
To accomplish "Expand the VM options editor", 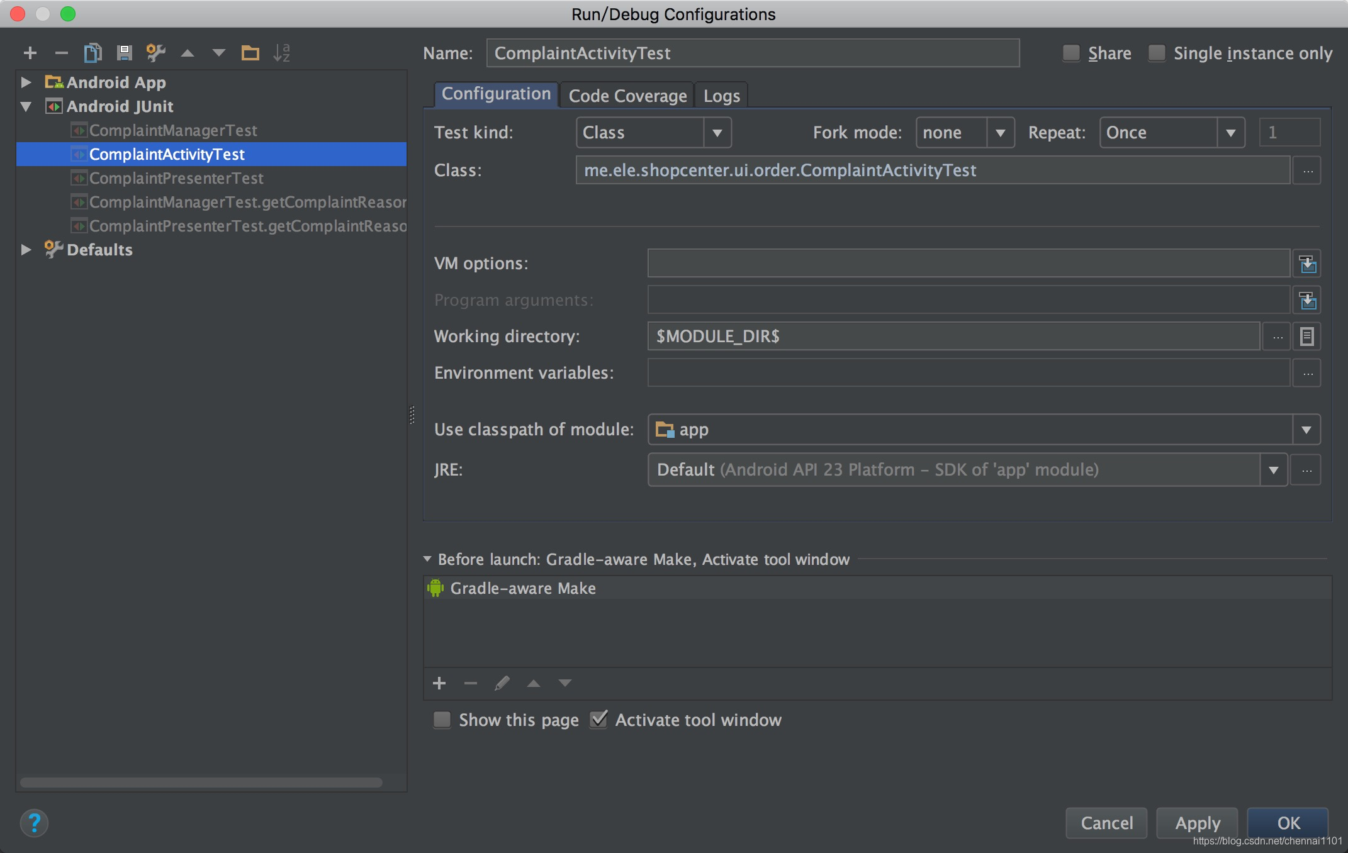I will tap(1307, 264).
